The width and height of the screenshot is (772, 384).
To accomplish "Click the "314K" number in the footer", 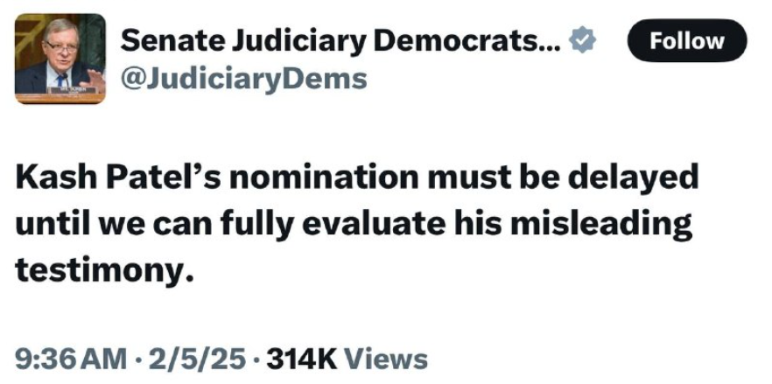I will pyautogui.click(x=302, y=359).
